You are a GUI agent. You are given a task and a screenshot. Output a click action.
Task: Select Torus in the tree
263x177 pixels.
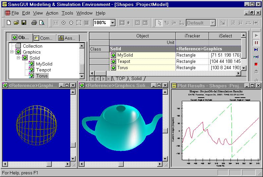(x=42, y=76)
